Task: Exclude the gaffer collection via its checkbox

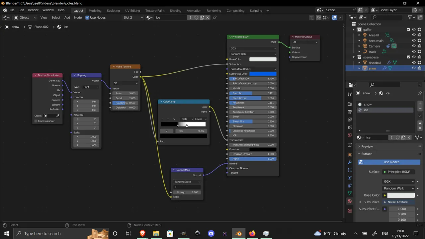Action: coord(408,30)
